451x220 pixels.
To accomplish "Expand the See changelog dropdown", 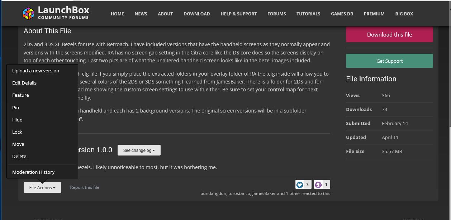I will click(x=139, y=150).
